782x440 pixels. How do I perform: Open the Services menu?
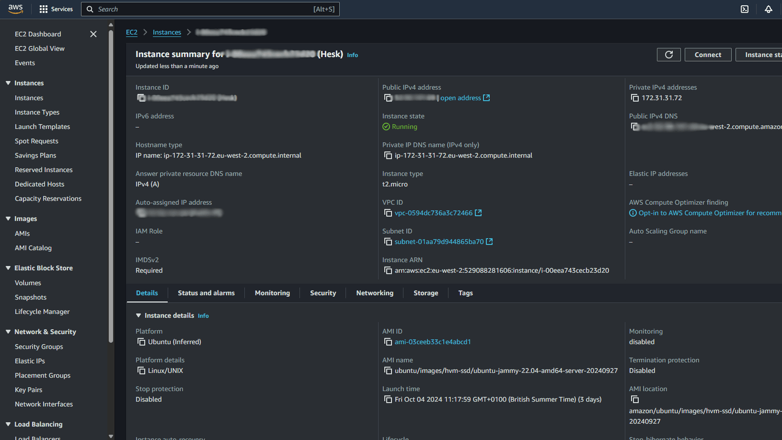tap(56, 9)
